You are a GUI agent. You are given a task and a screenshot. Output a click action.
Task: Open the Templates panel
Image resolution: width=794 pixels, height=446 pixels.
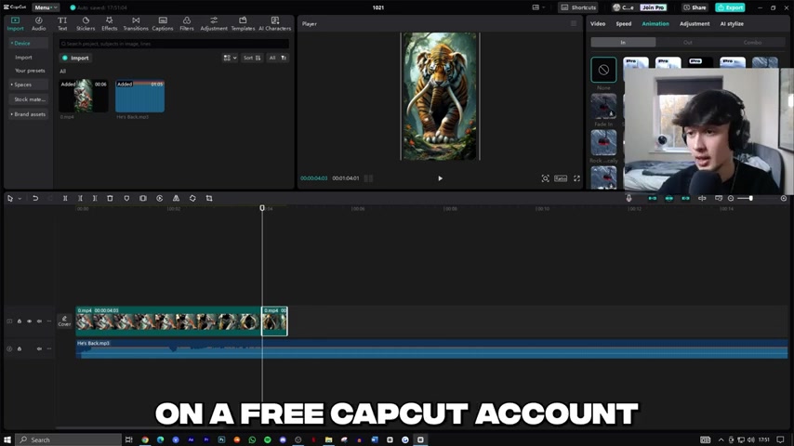tap(243, 24)
